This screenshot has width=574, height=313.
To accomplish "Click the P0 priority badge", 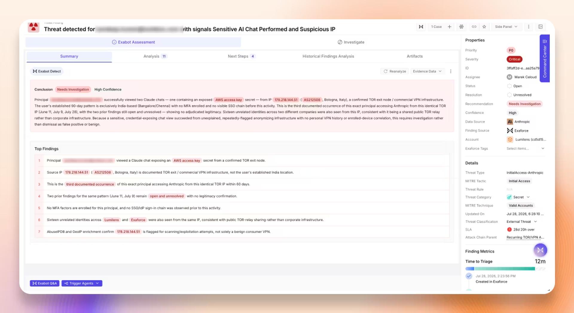I will (511, 50).
